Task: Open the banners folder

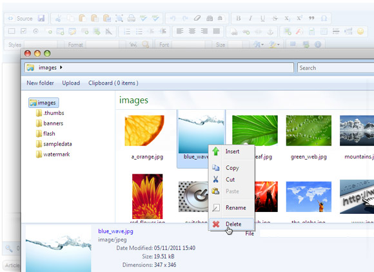Action: pyautogui.click(x=50, y=123)
